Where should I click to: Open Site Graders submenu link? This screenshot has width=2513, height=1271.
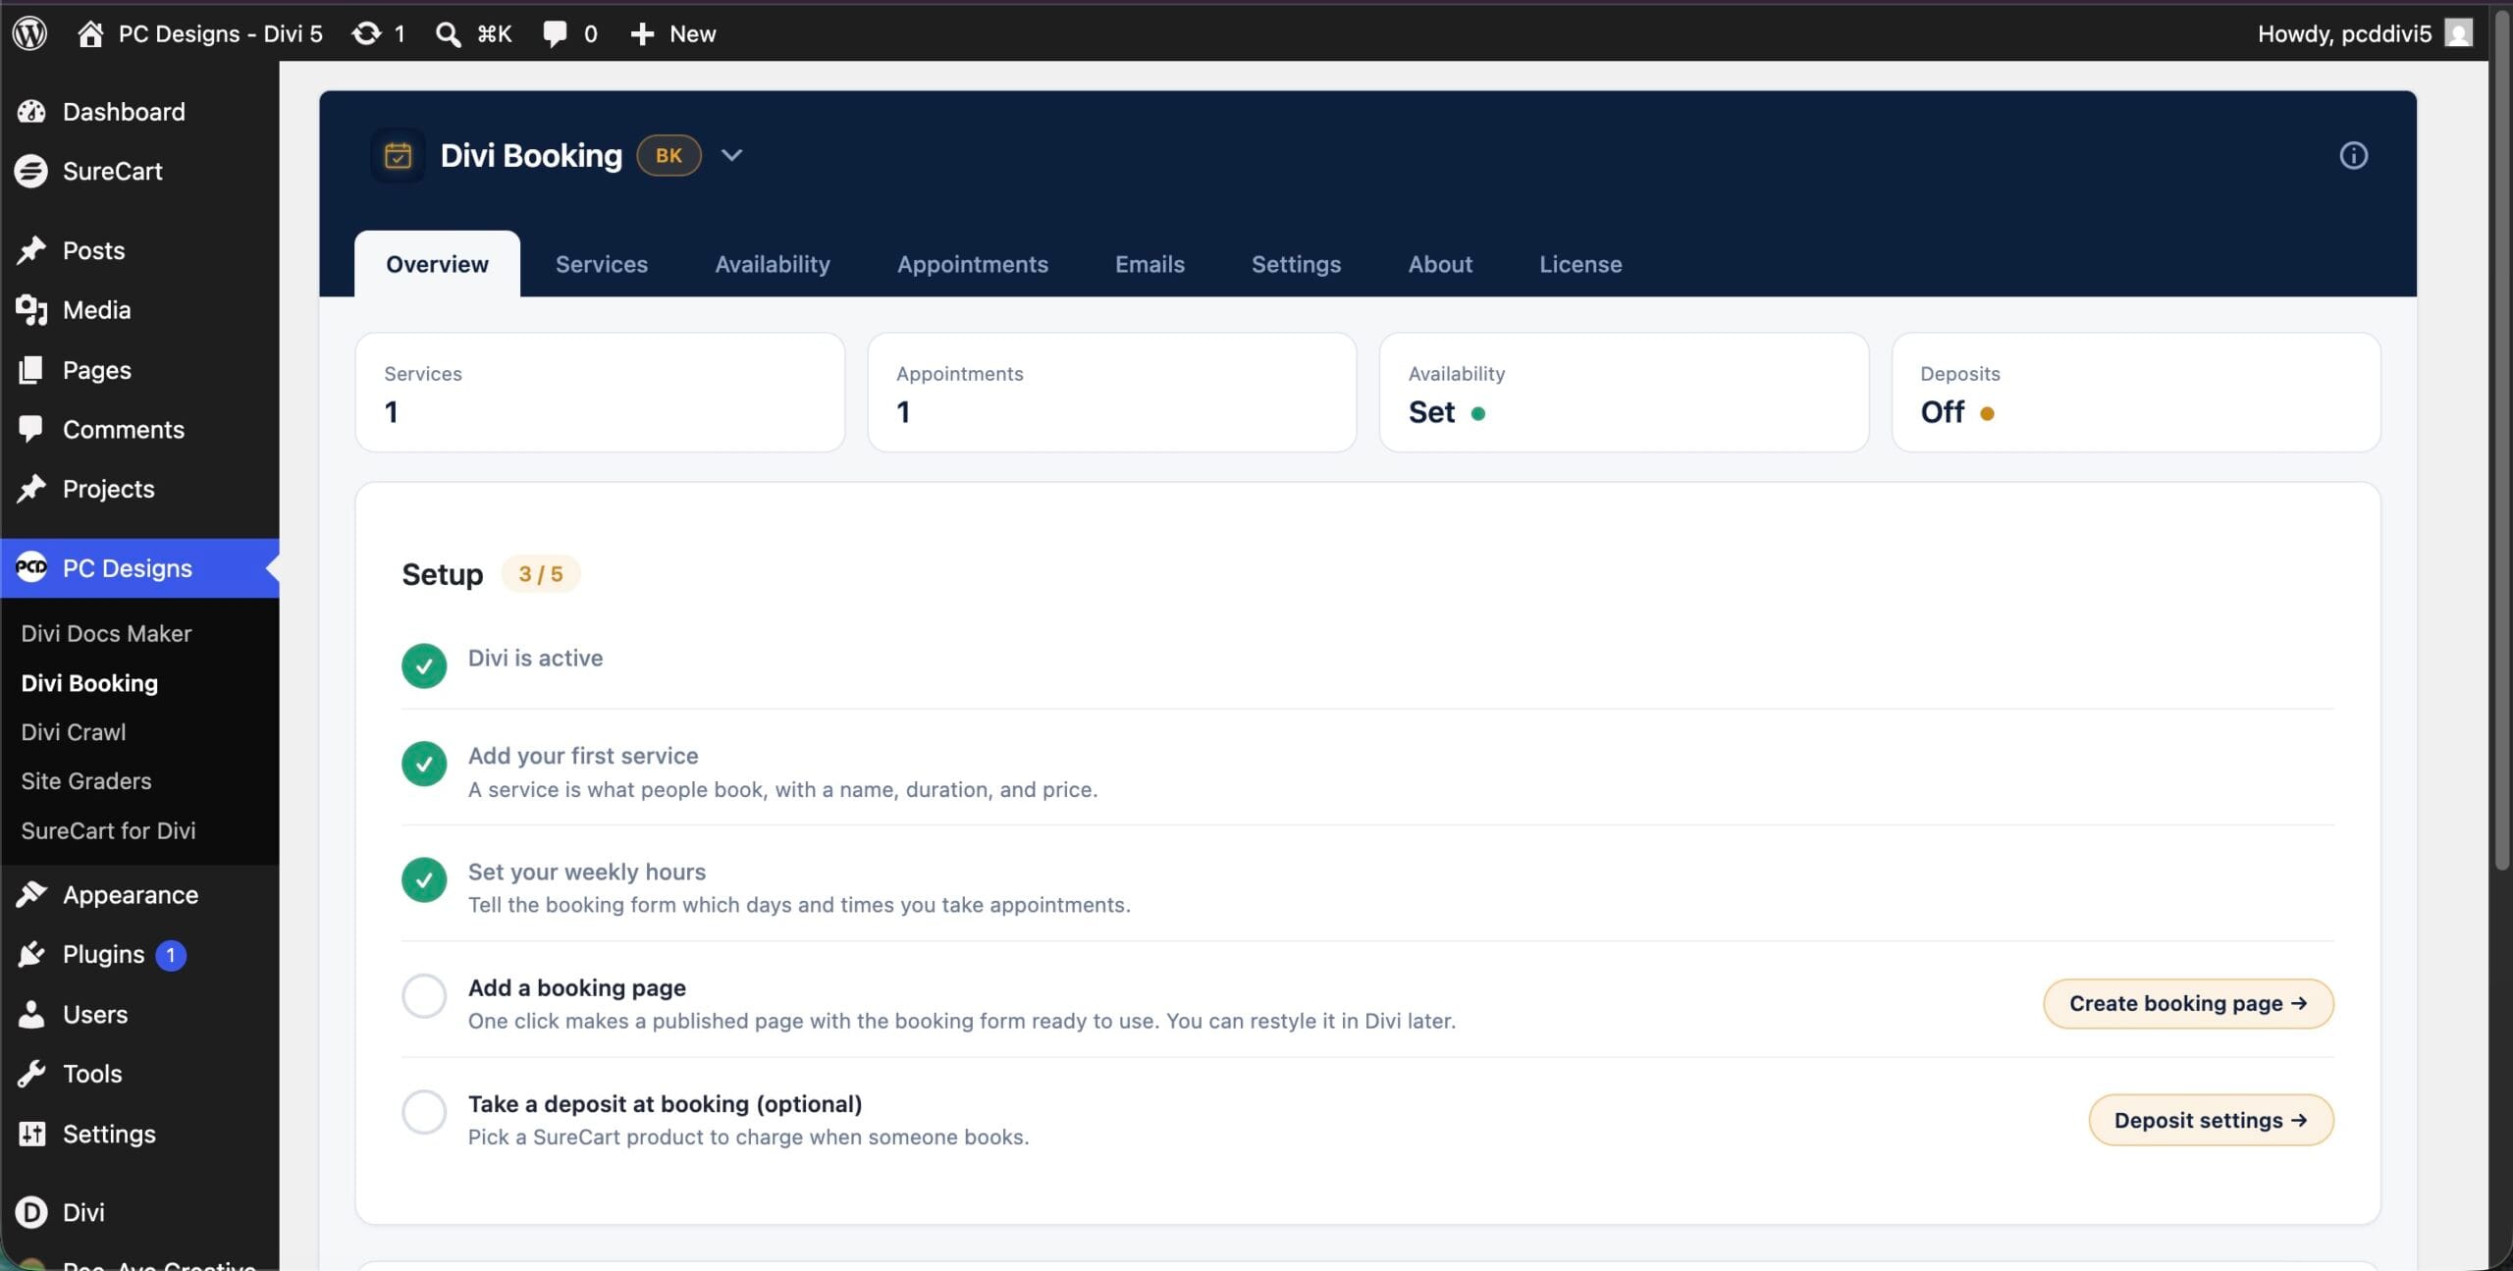[86, 780]
